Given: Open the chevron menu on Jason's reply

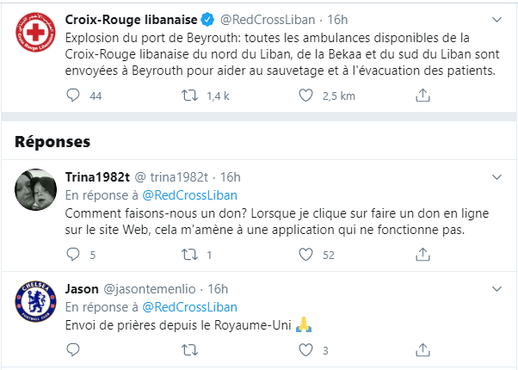Looking at the screenshot, I should click(496, 288).
